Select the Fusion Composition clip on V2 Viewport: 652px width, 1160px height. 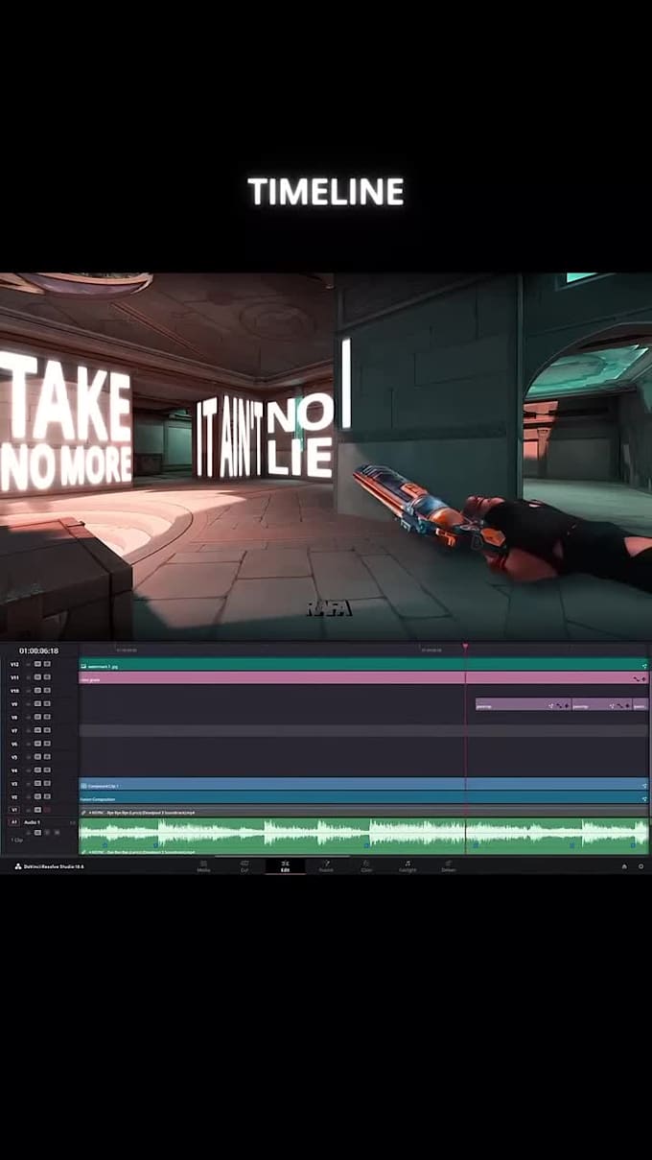[363, 797]
